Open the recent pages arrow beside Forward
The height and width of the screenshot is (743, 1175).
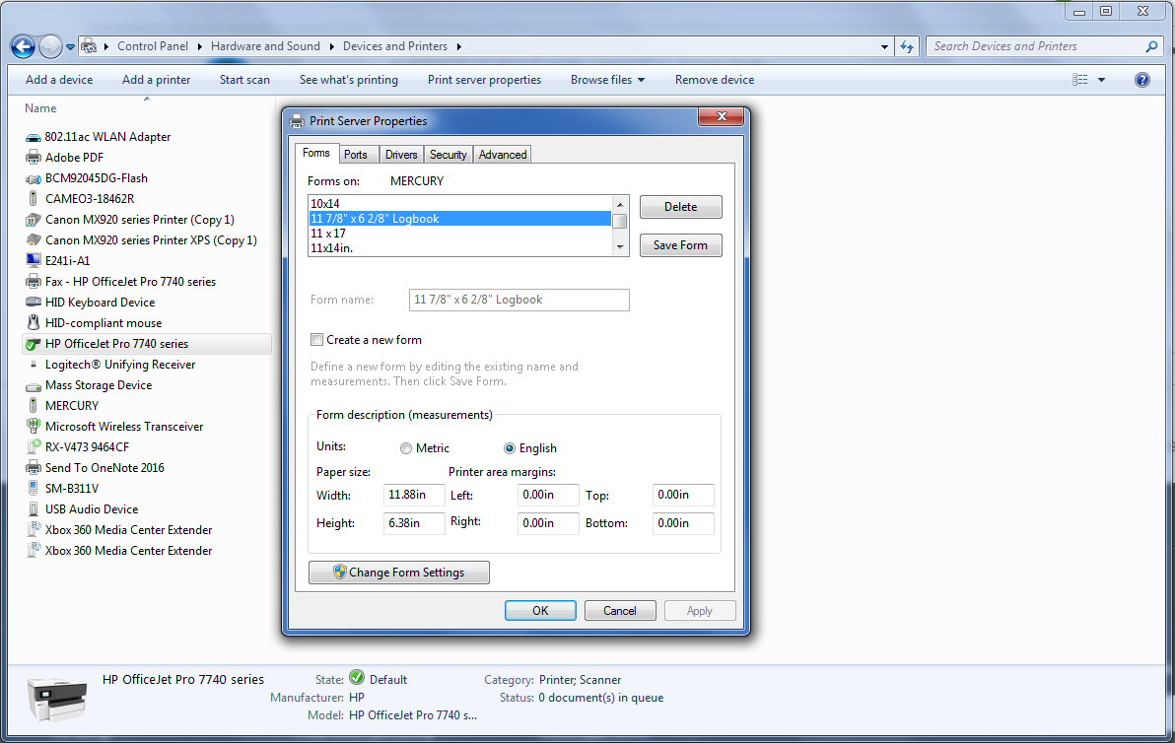[70, 46]
